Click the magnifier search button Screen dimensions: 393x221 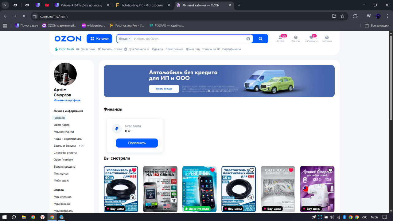tap(261, 39)
